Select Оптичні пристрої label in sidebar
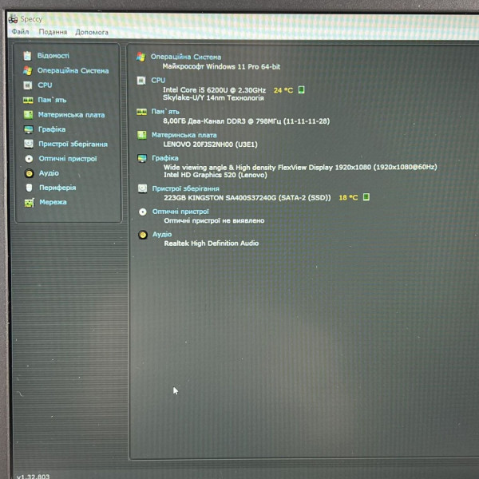 (x=68, y=159)
